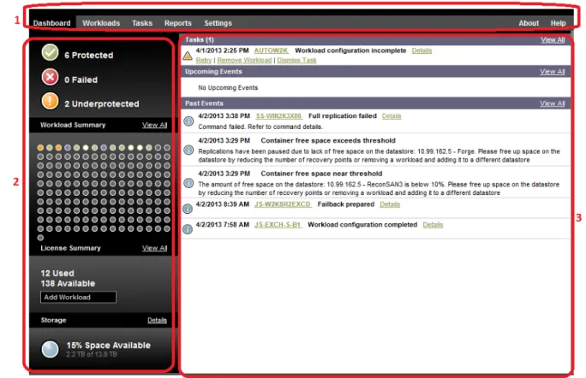Click the green Protected checkmark icon
This screenshot has height=378, width=586.
50,52
